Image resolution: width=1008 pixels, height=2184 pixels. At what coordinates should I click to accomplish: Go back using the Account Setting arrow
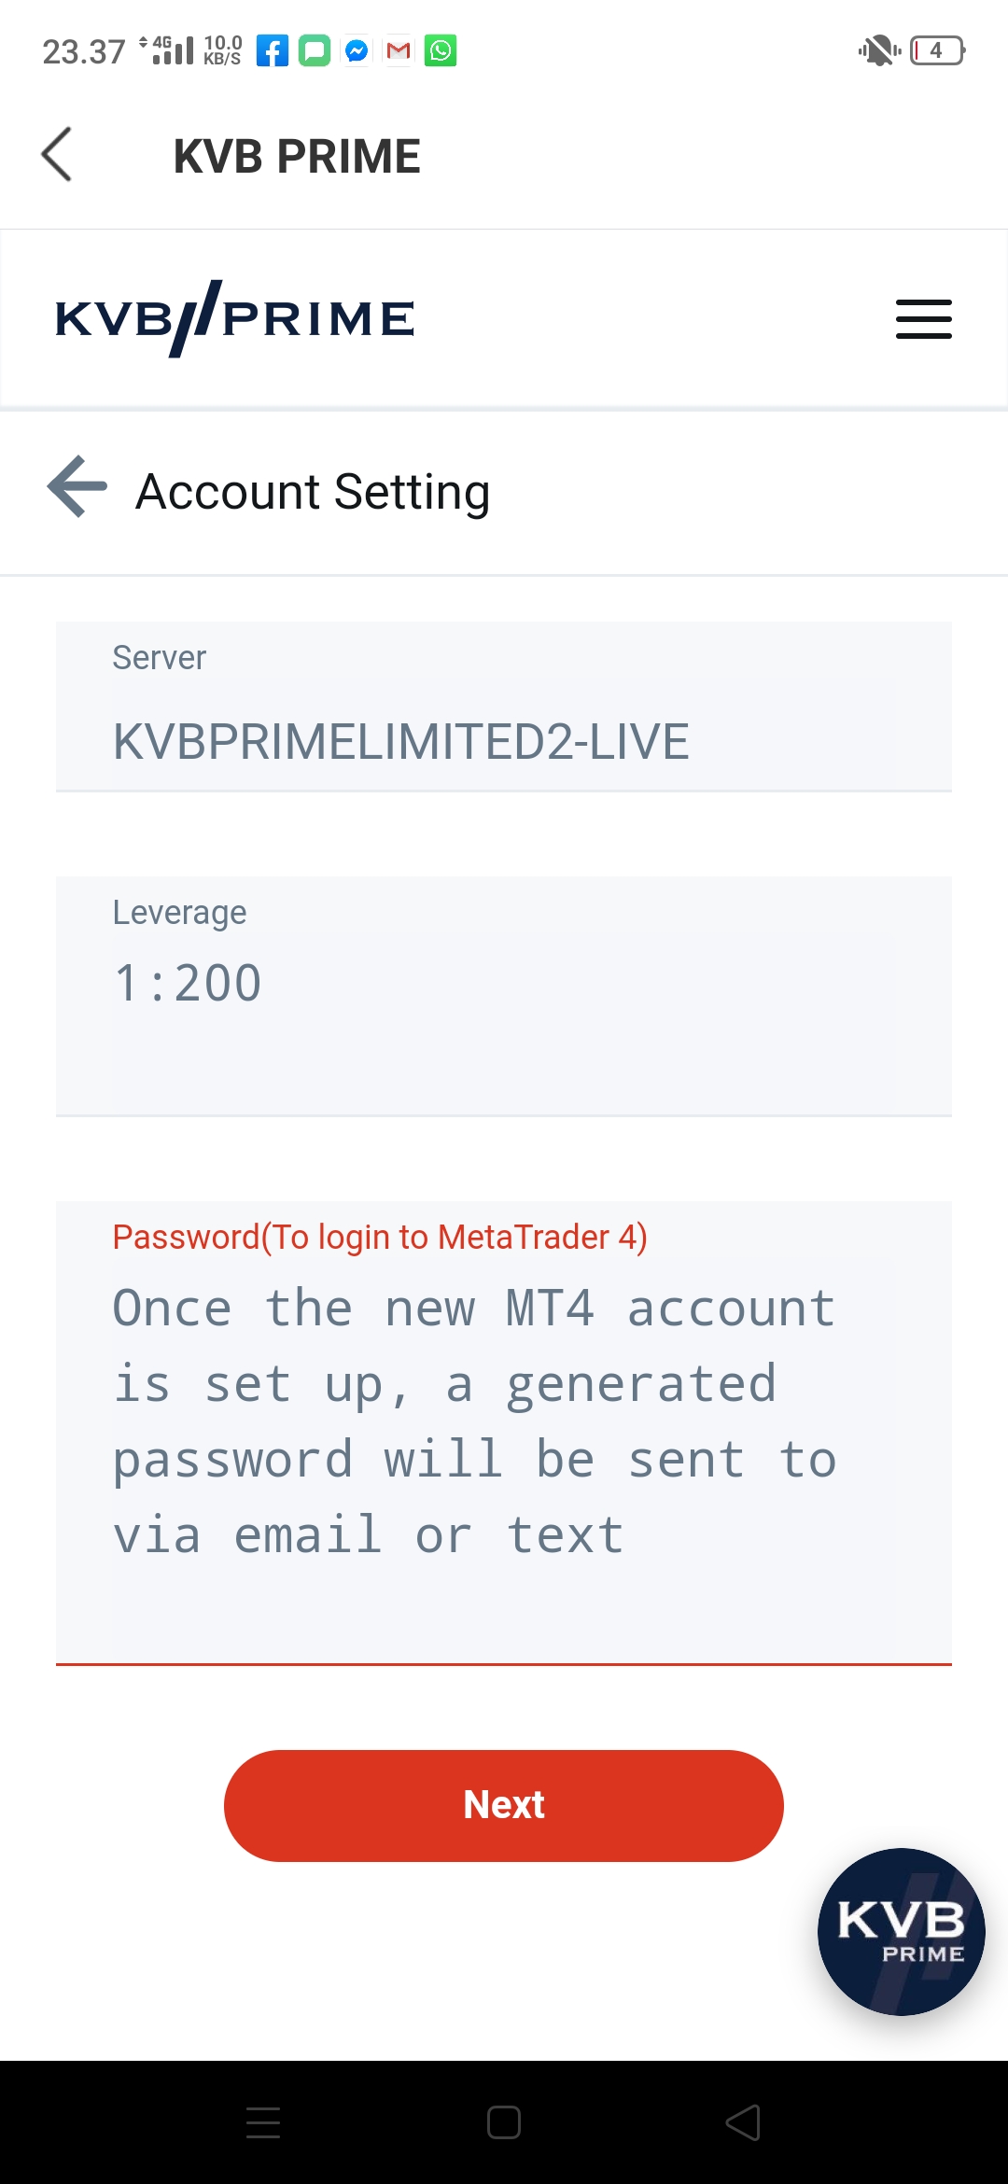tap(77, 486)
